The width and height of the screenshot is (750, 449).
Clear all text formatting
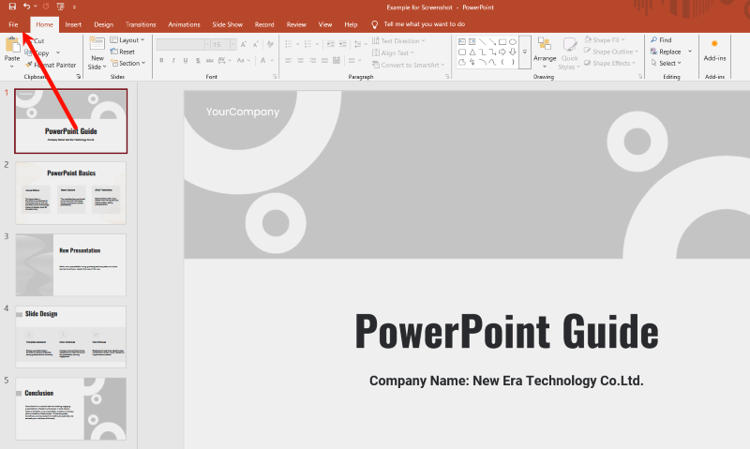pos(270,44)
